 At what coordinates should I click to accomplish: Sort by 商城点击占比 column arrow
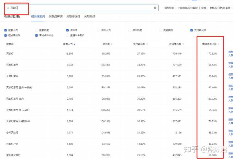[x=218, y=44]
